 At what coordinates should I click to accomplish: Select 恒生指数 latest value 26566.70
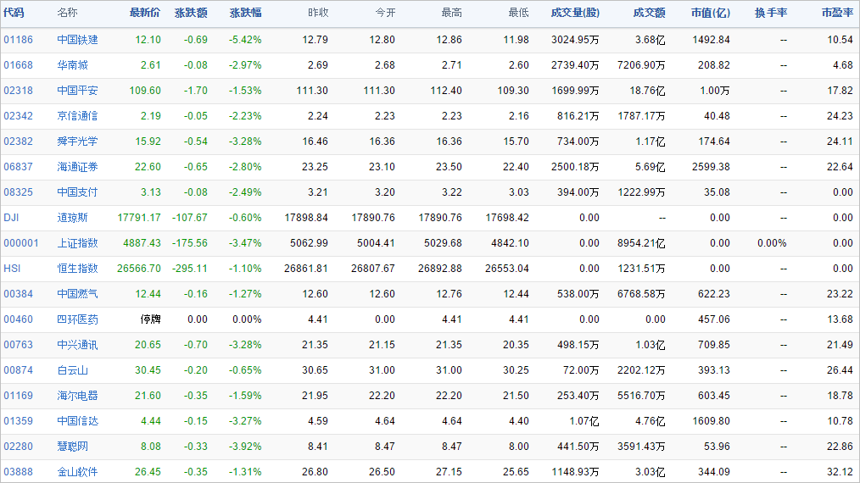click(139, 269)
